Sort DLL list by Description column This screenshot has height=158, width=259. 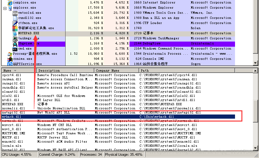point(65,71)
